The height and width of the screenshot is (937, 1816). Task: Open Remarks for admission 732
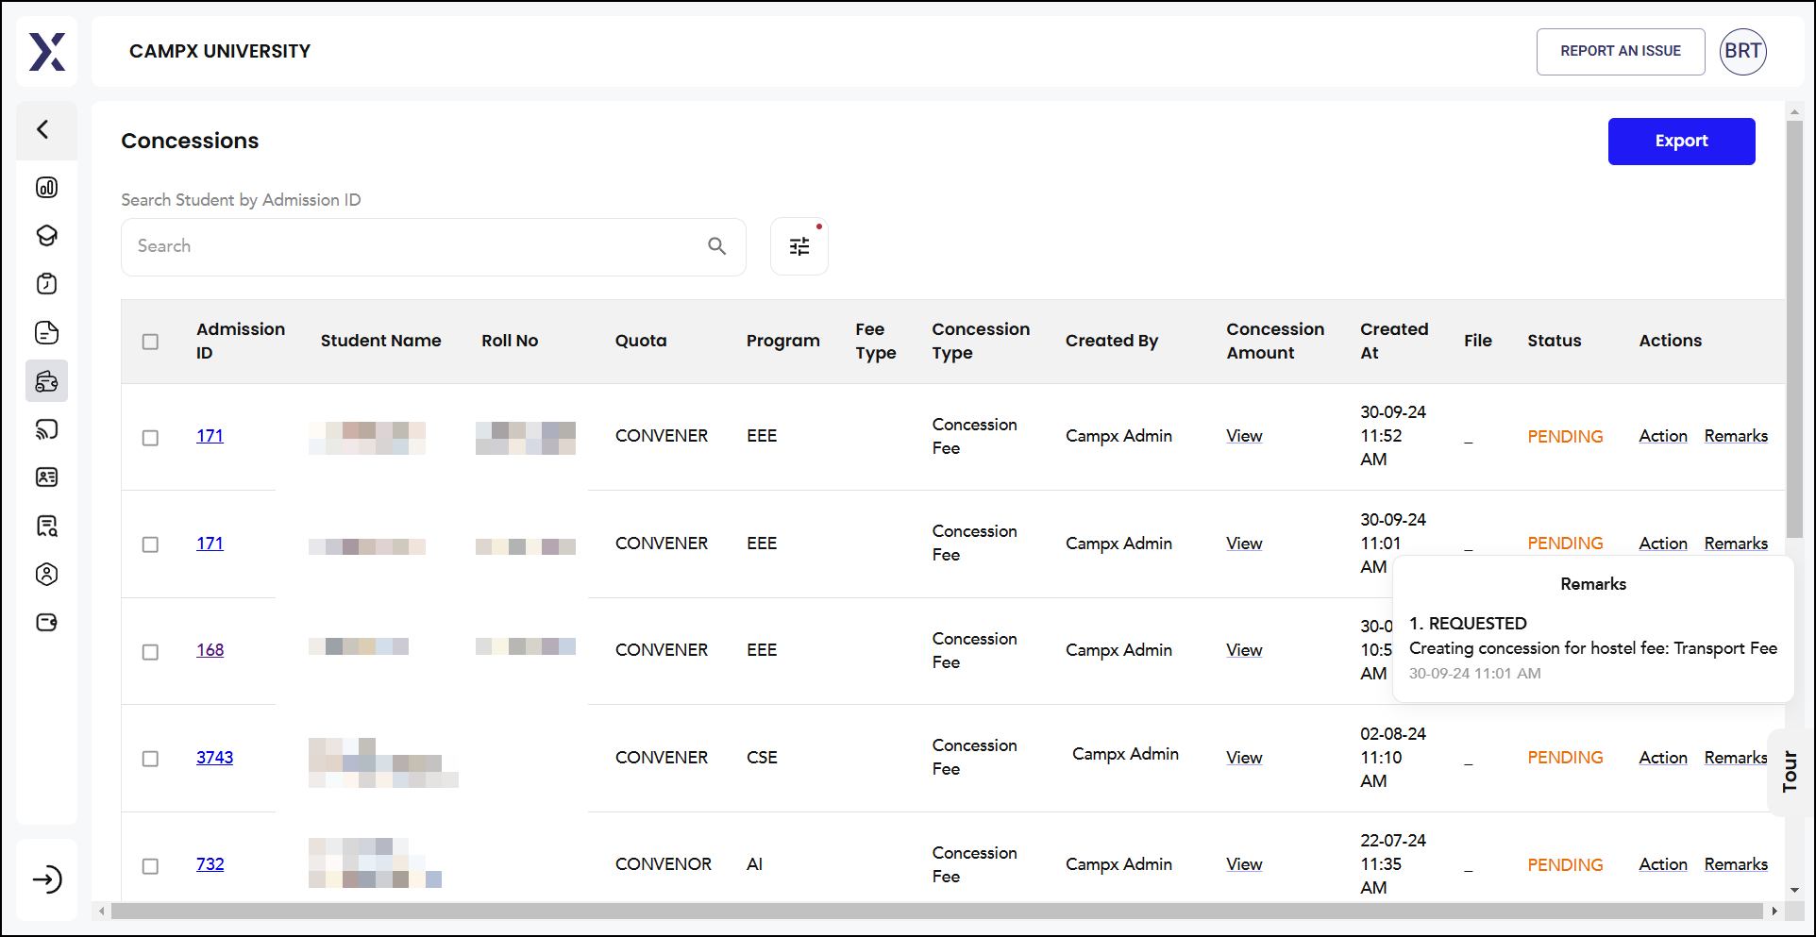pyautogui.click(x=1736, y=864)
